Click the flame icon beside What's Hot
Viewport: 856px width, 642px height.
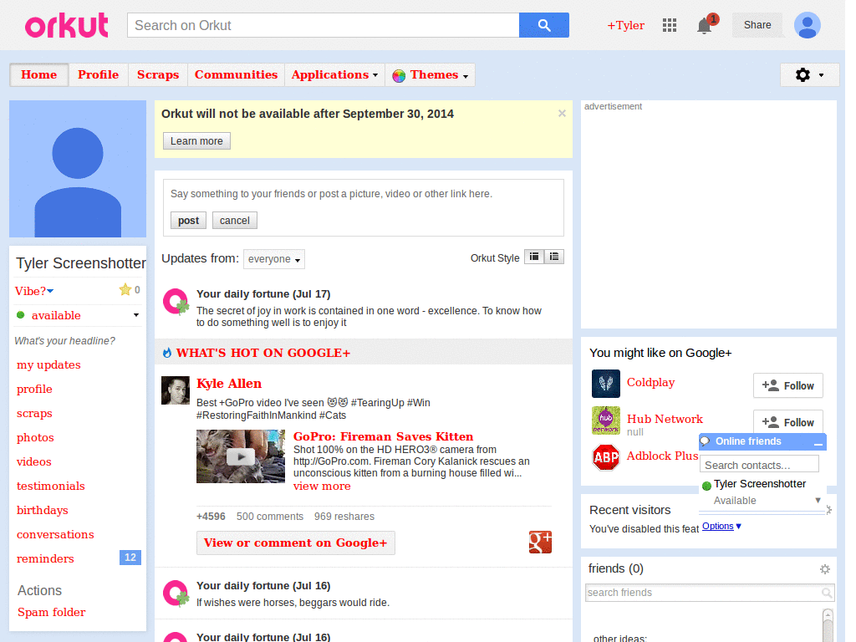click(167, 353)
